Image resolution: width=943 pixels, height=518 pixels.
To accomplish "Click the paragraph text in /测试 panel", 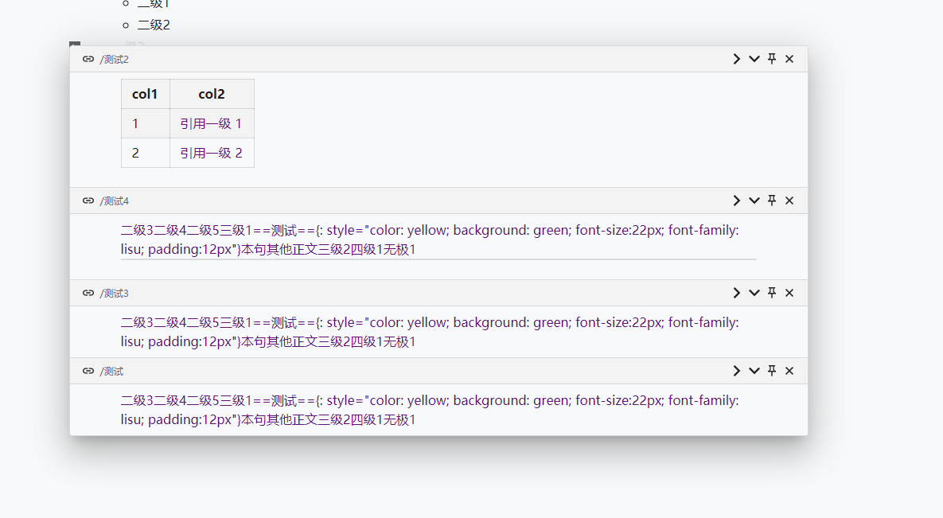I will click(430, 410).
